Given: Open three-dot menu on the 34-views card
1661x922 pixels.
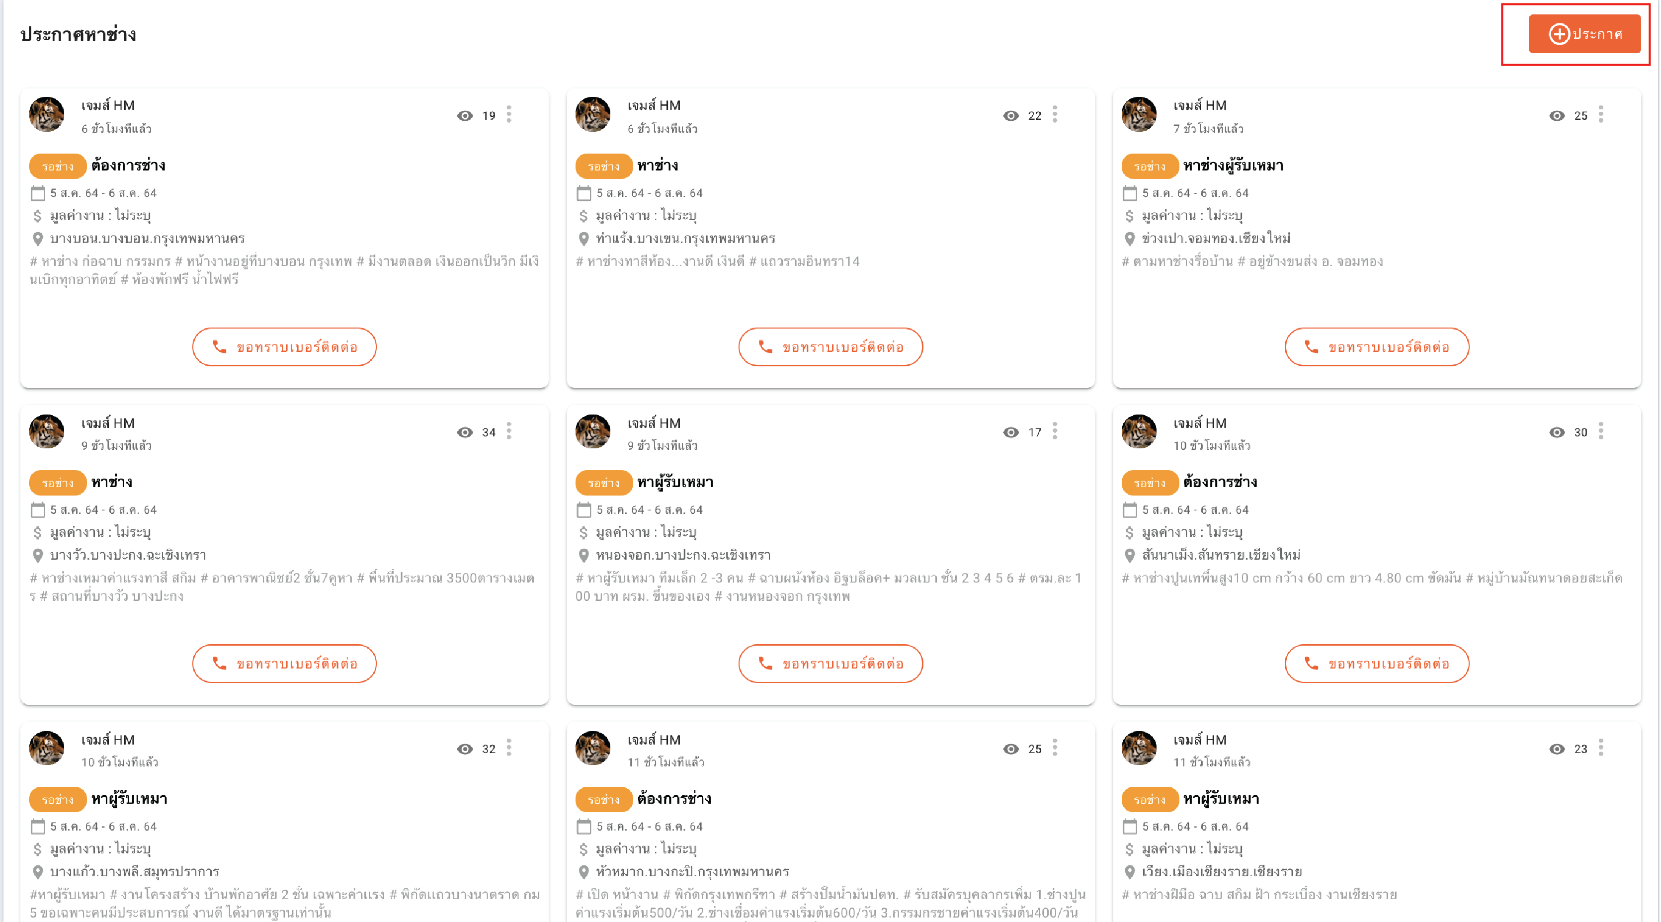Looking at the screenshot, I should pyautogui.click(x=509, y=431).
